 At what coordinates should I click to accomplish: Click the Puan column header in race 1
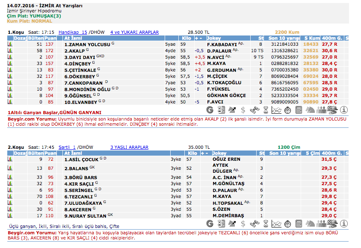pos(50,38)
